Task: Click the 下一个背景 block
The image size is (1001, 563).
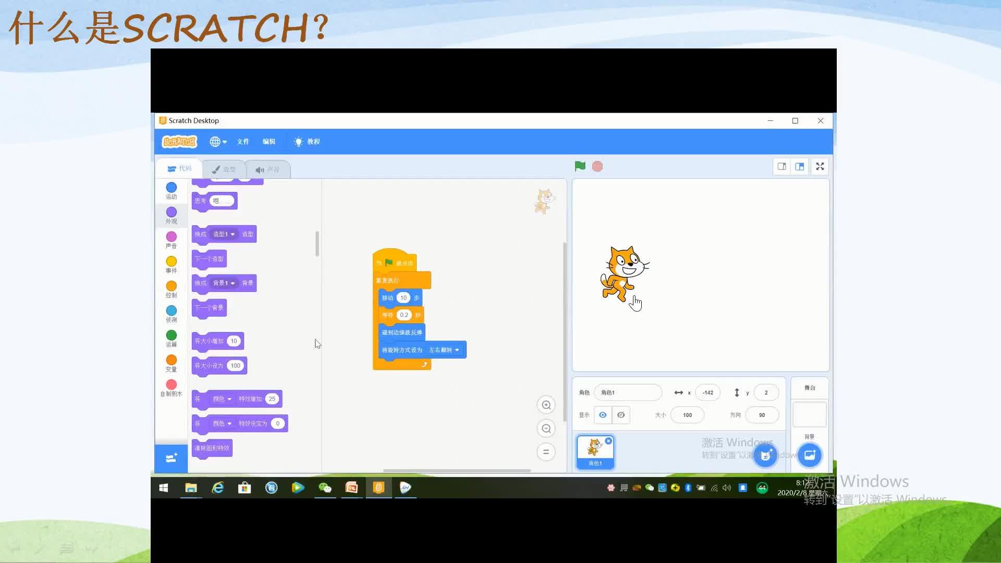Action: tap(209, 308)
